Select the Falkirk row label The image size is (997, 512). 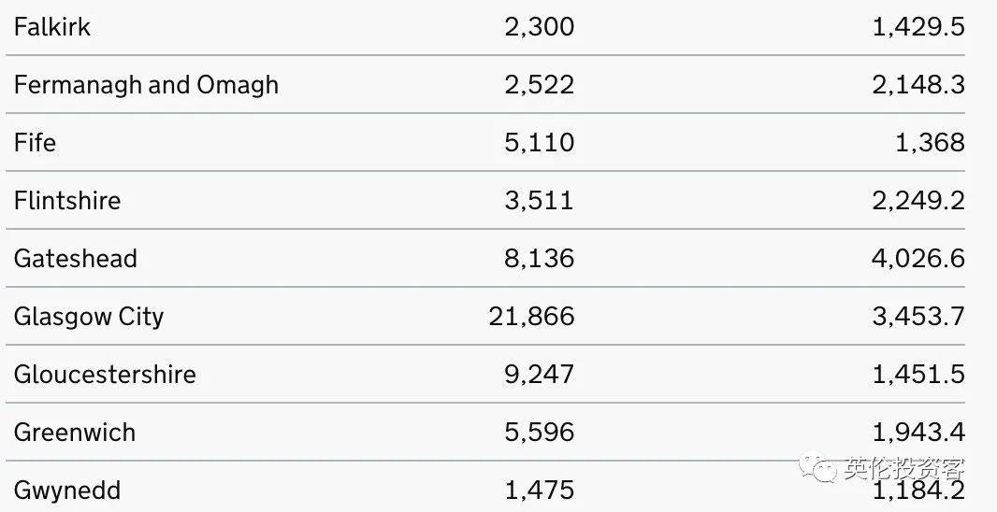point(52,27)
